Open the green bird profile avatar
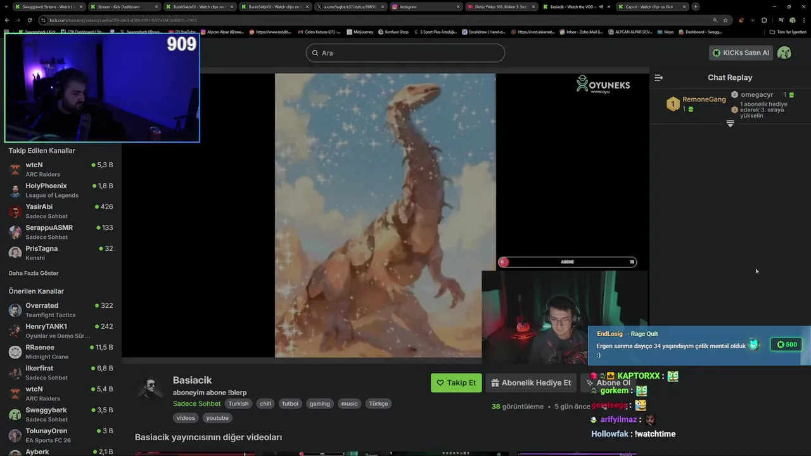The width and height of the screenshot is (811, 456). pyautogui.click(x=784, y=53)
